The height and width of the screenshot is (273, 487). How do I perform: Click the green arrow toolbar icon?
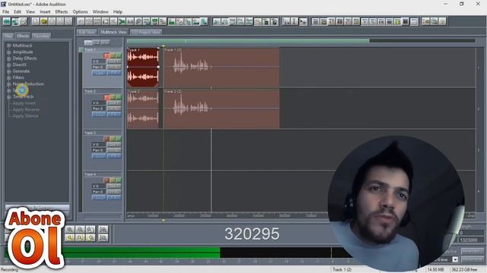122,21
